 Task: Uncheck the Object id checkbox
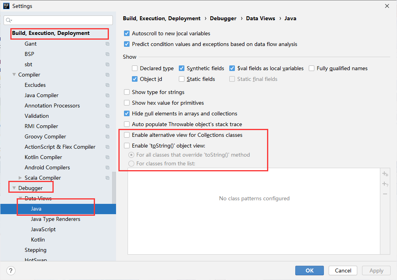pos(135,79)
